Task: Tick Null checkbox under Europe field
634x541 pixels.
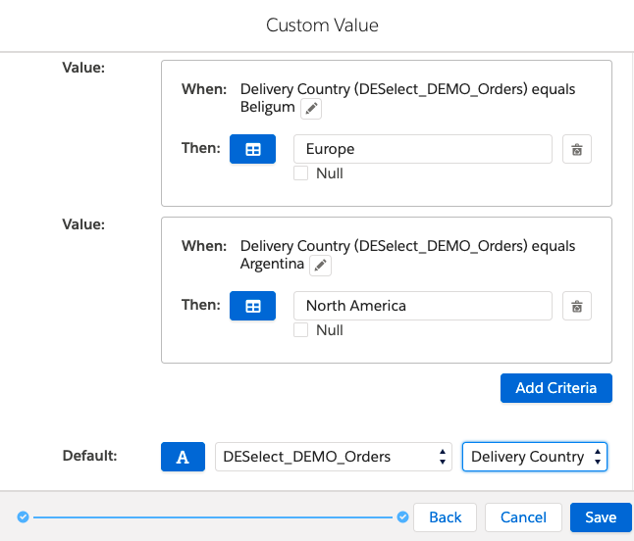Action: click(x=301, y=173)
